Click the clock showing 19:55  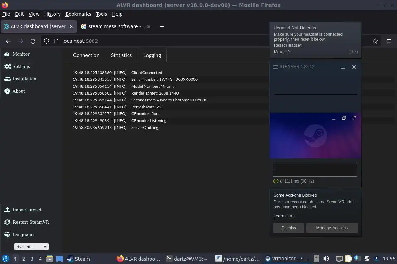tap(389, 258)
